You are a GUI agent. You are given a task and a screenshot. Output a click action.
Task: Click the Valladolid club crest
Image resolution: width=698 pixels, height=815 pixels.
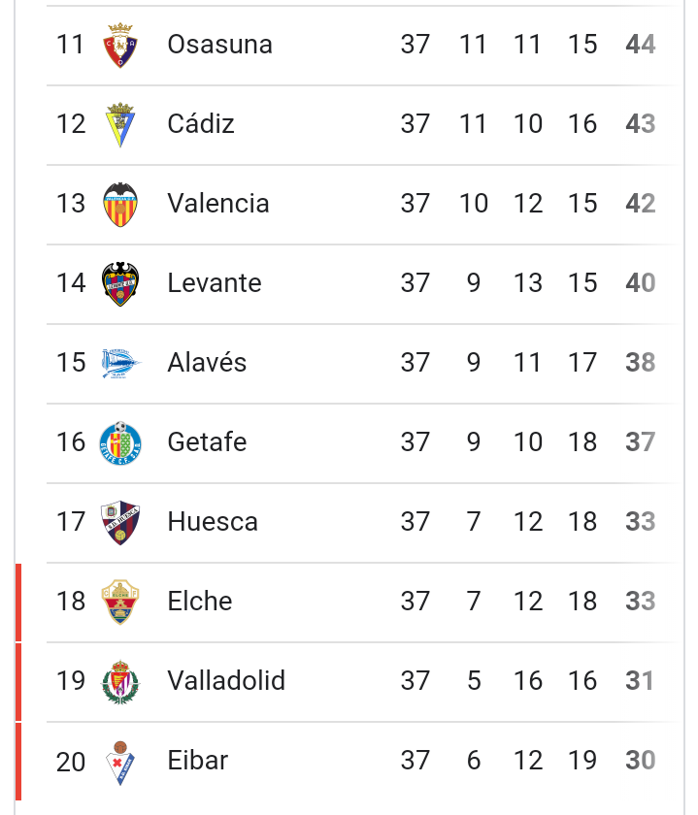(x=120, y=681)
